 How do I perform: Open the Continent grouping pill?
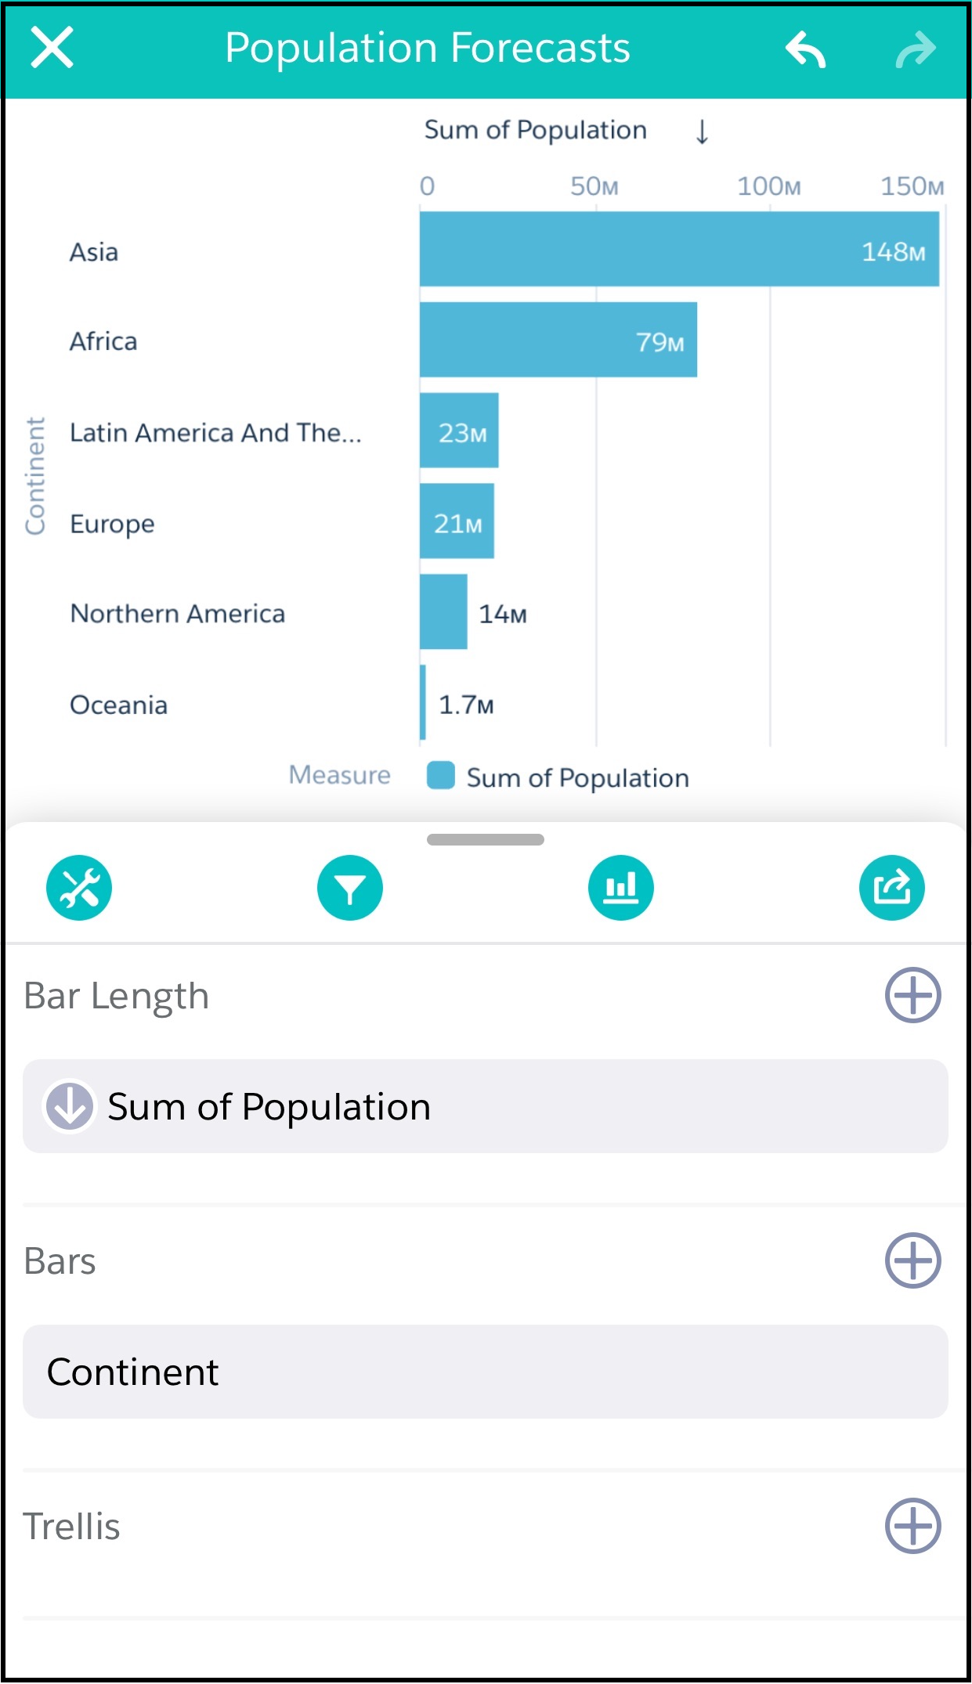486,1372
